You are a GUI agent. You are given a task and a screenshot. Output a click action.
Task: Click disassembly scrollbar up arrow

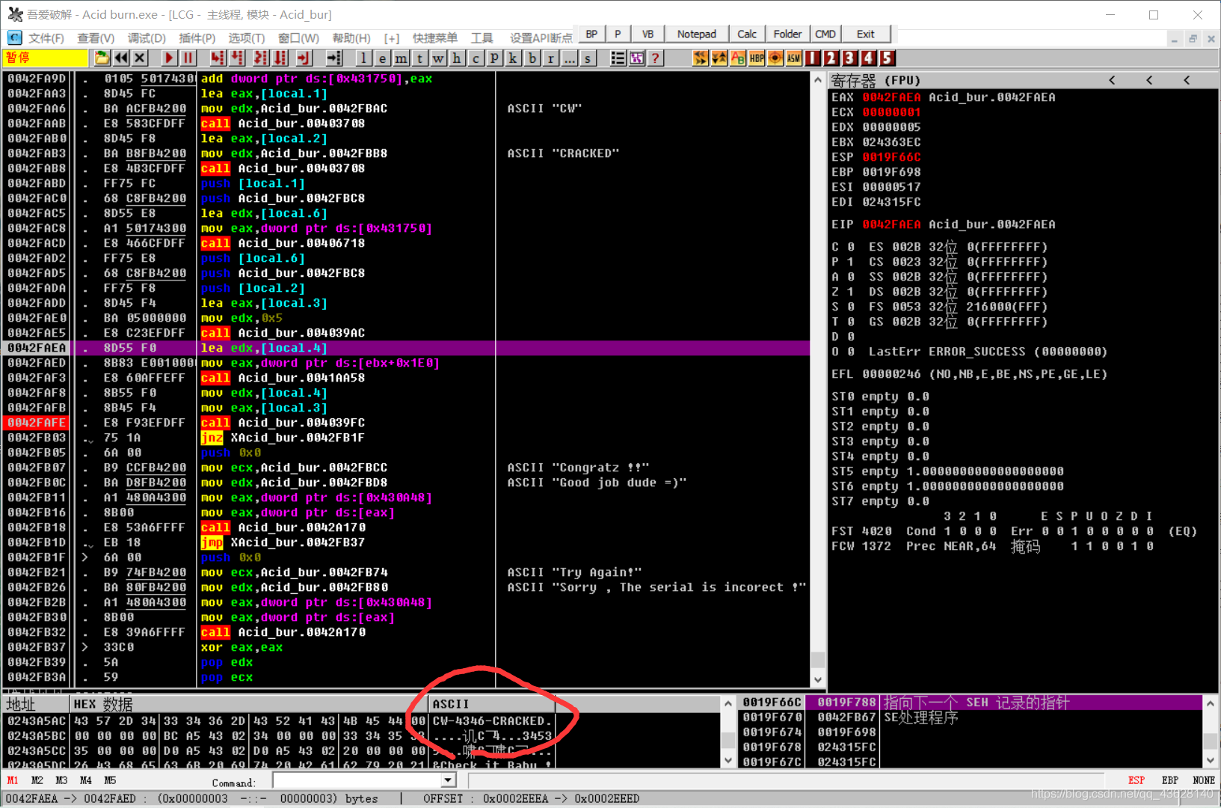[818, 80]
